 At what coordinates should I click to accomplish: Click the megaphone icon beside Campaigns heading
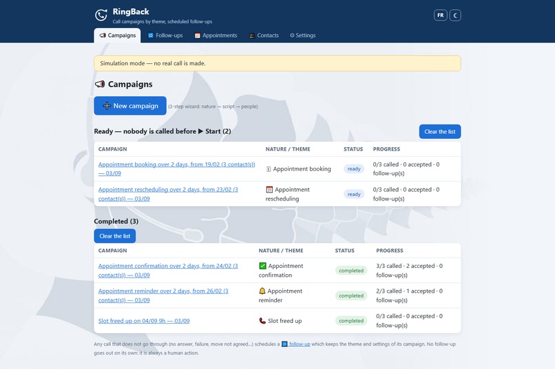click(x=100, y=84)
